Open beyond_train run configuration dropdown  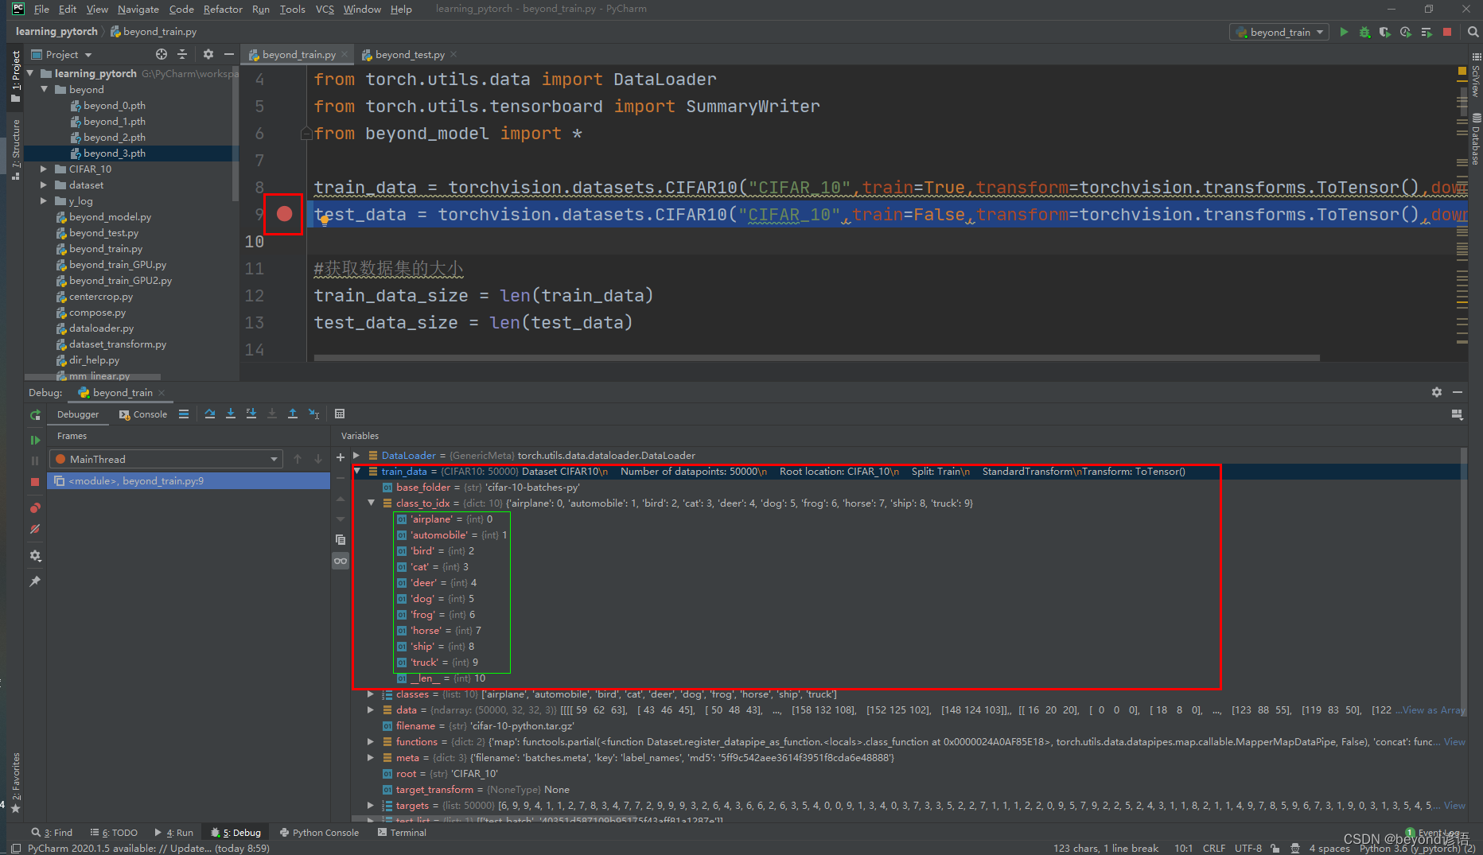[1279, 32]
